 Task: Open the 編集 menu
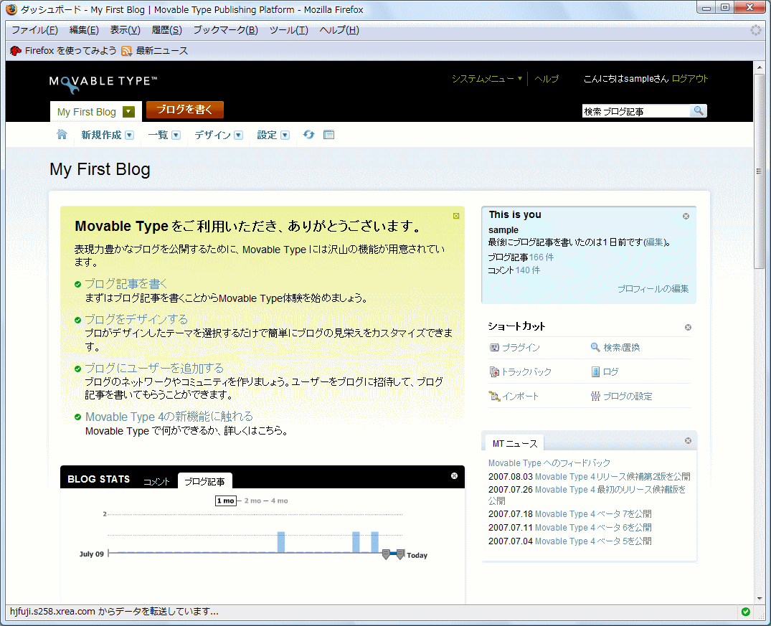[x=84, y=30]
